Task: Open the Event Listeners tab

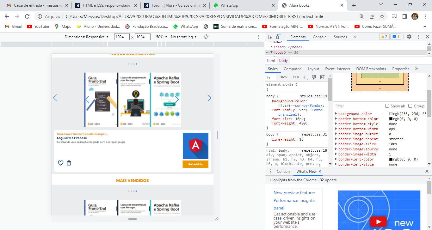Action: point(337,69)
